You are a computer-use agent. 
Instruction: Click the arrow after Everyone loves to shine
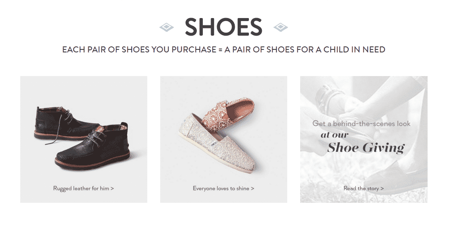tap(252, 188)
